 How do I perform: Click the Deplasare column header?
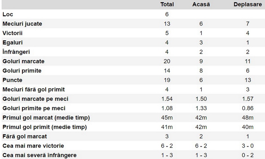(x=247, y=4)
